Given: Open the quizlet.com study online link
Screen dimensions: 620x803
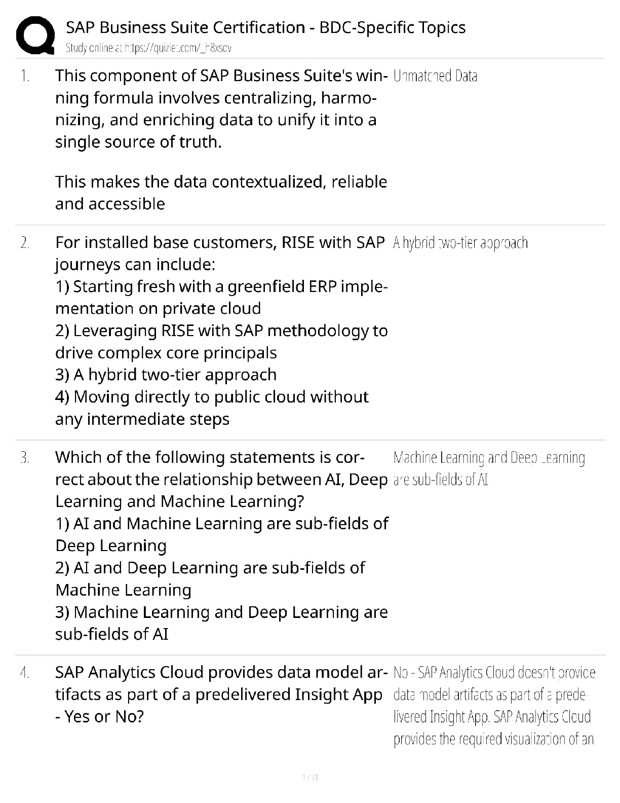Looking at the screenshot, I should tap(149, 48).
